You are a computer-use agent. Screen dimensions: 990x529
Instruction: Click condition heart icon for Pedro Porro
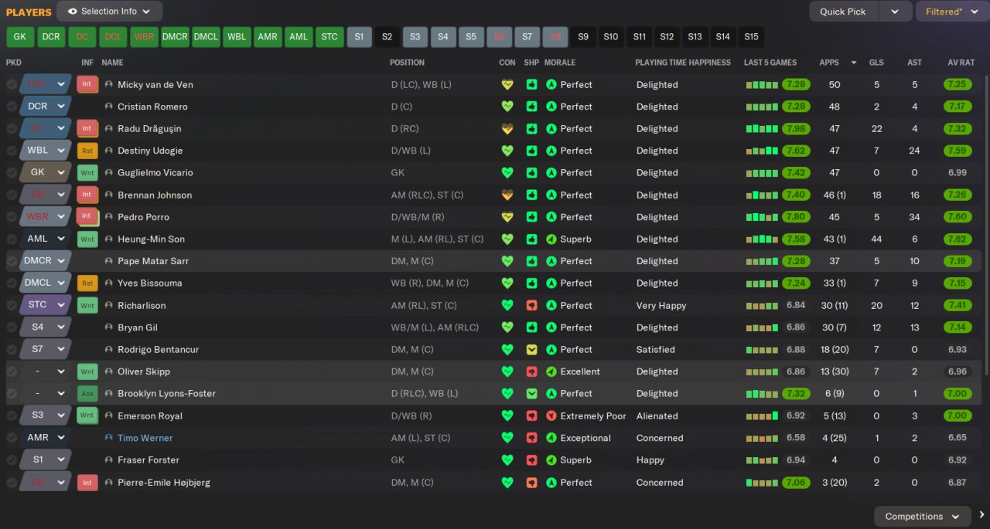tap(507, 217)
